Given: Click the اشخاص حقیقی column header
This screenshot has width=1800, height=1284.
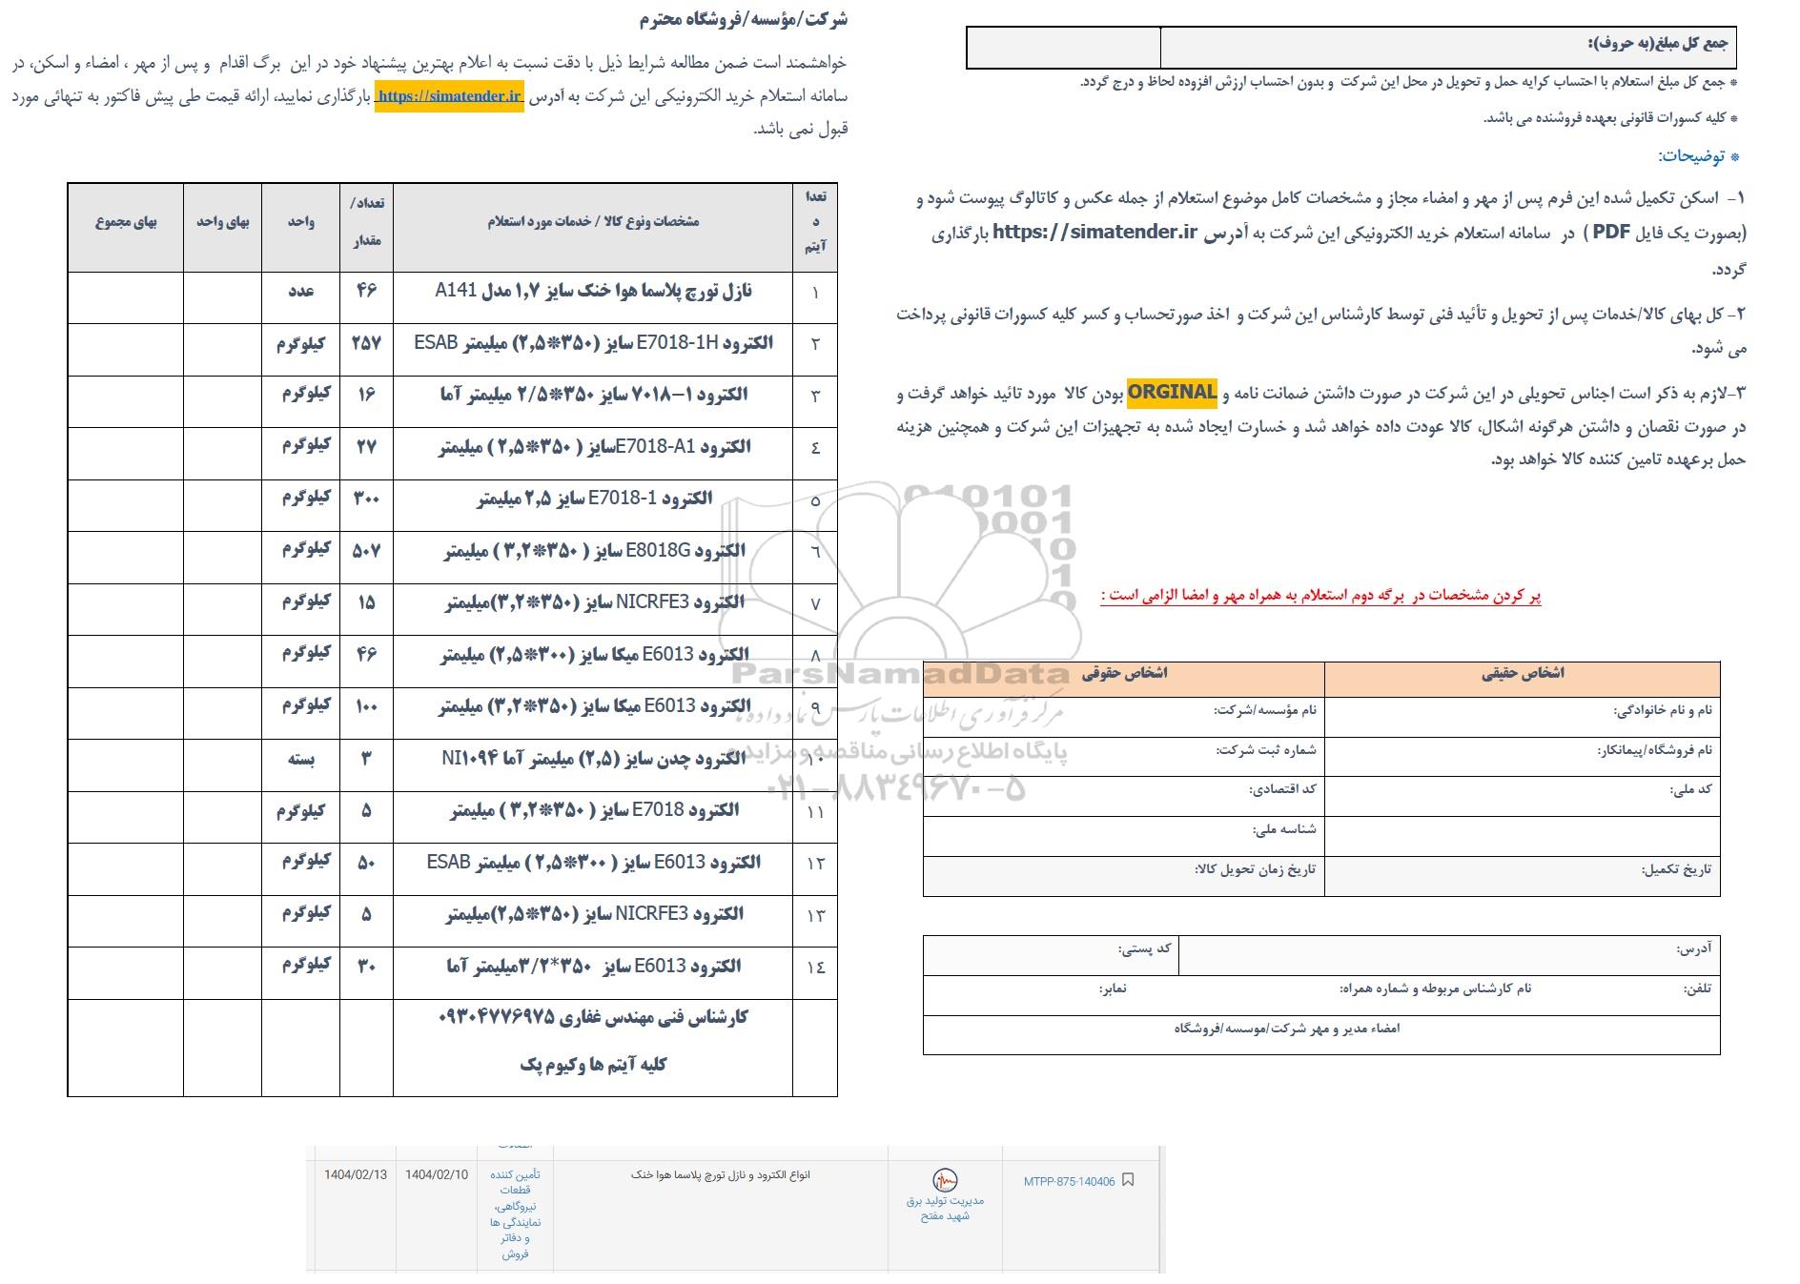Looking at the screenshot, I should 1522,678.
